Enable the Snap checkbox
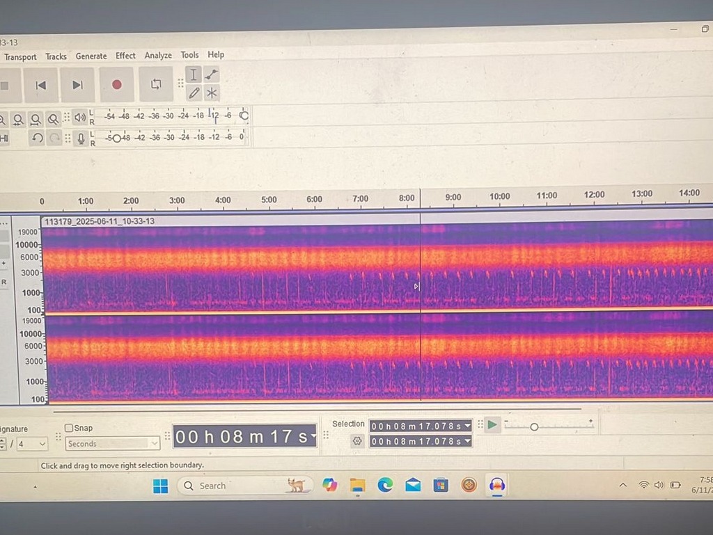This screenshot has width=713, height=535. point(69,428)
